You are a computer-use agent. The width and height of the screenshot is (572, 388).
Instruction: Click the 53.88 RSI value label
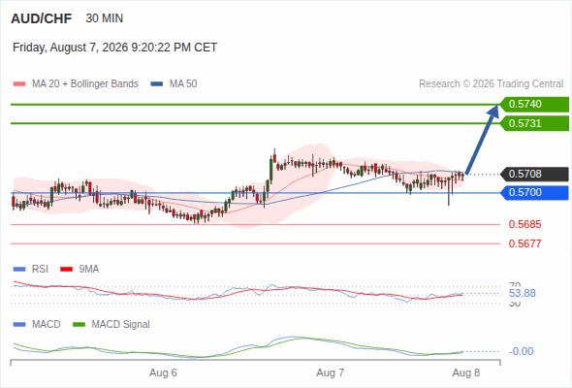tap(523, 293)
